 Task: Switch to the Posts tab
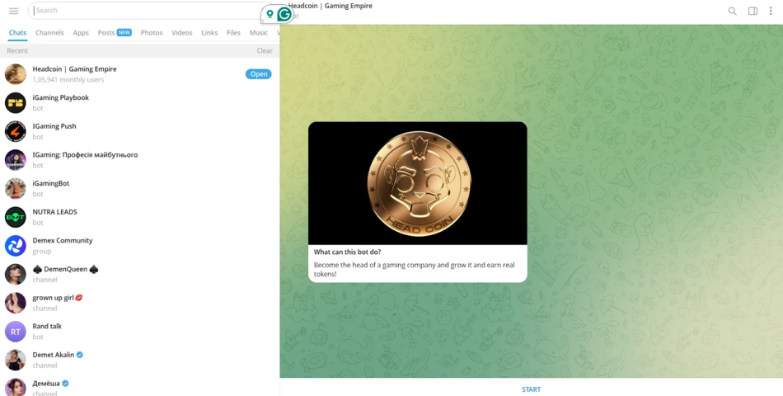point(115,32)
